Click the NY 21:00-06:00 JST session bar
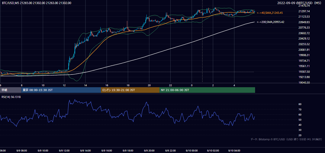Screen dimensions: 325x153 tap(207, 90)
